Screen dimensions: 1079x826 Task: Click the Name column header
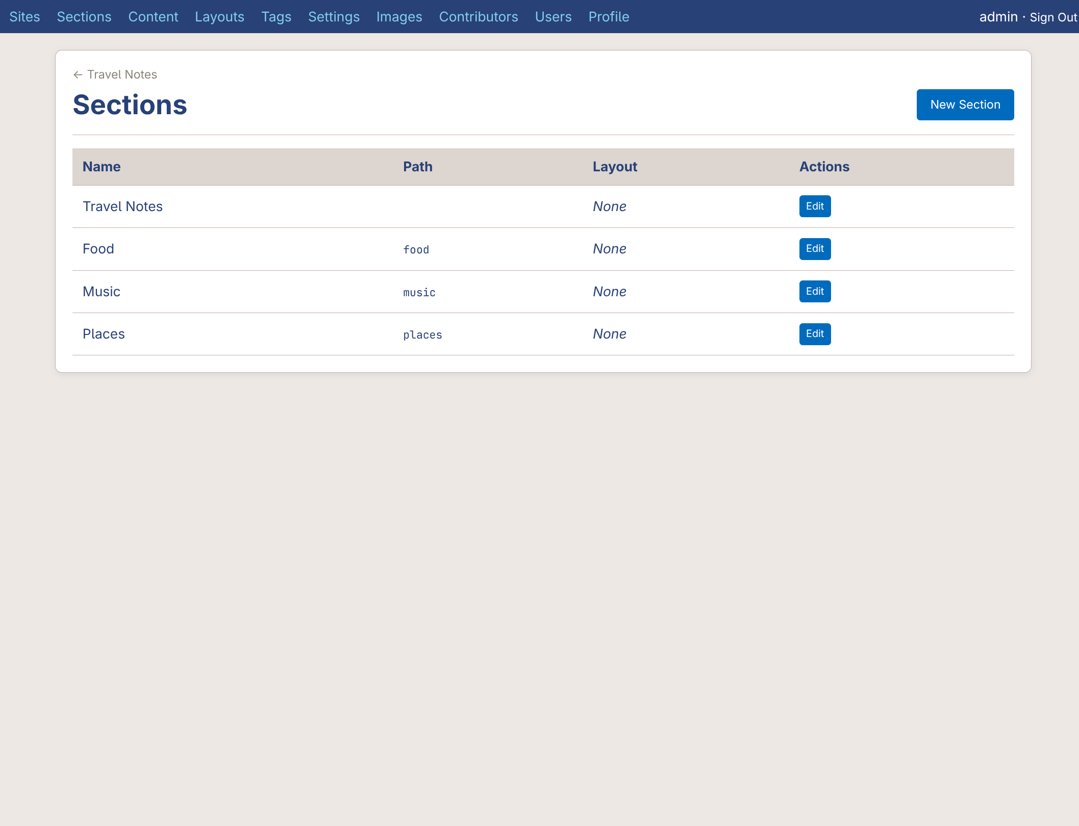tap(101, 167)
